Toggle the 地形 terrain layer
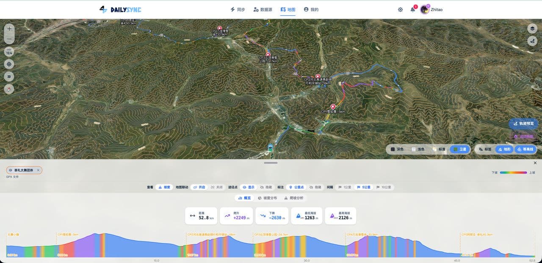This screenshot has height=263, width=542. pyautogui.click(x=504, y=149)
